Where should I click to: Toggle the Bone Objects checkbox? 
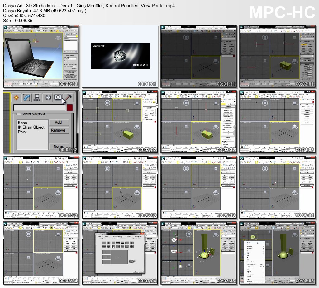[x=18, y=114]
